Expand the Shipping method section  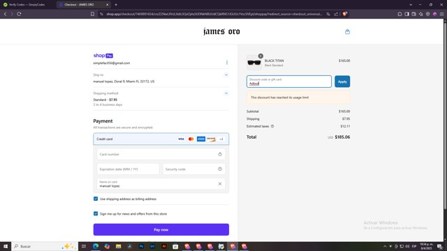(226, 93)
